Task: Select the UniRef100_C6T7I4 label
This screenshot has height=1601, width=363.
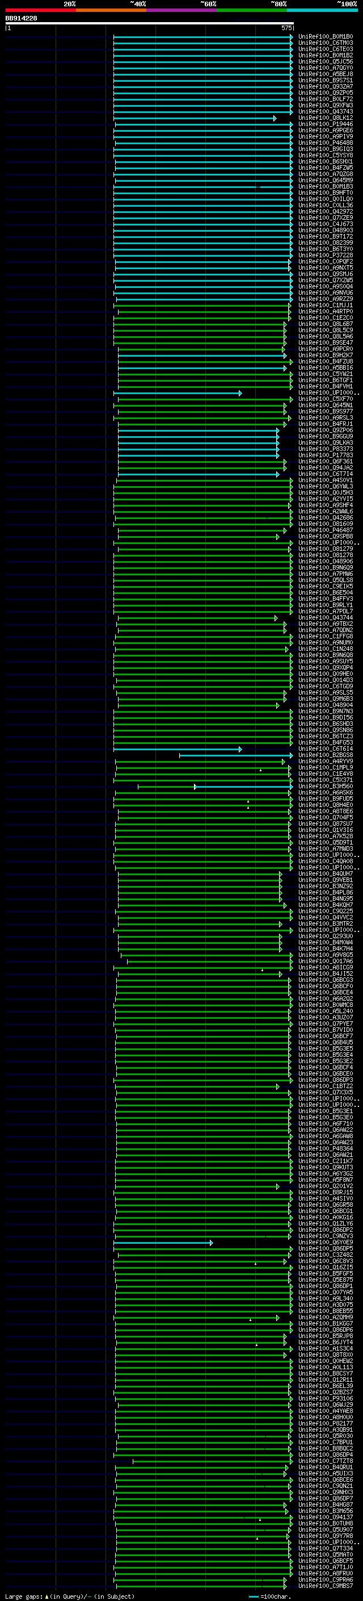Action: (326, 474)
